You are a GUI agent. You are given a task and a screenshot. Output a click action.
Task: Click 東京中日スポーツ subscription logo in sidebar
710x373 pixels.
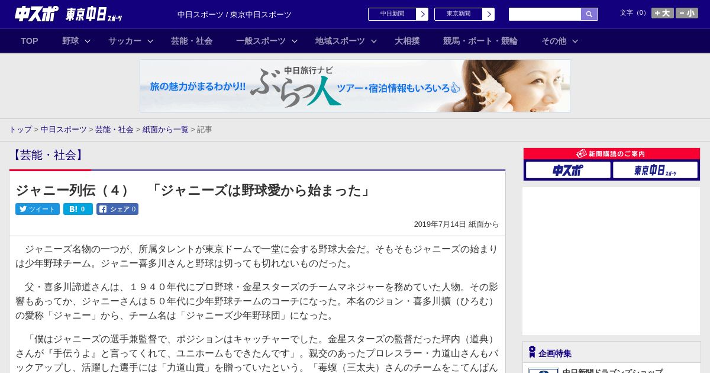pyautogui.click(x=656, y=171)
